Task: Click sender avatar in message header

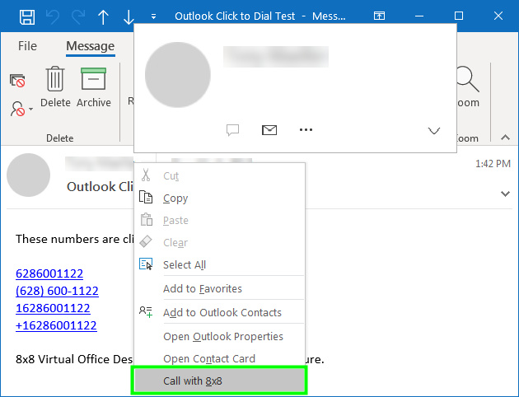Action: (29, 175)
